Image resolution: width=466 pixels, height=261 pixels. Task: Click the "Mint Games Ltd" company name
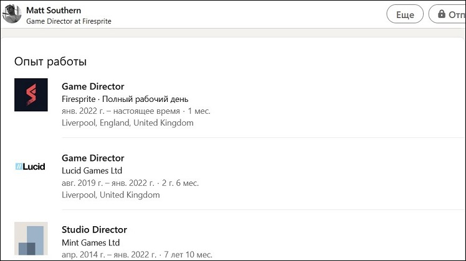tap(90, 242)
